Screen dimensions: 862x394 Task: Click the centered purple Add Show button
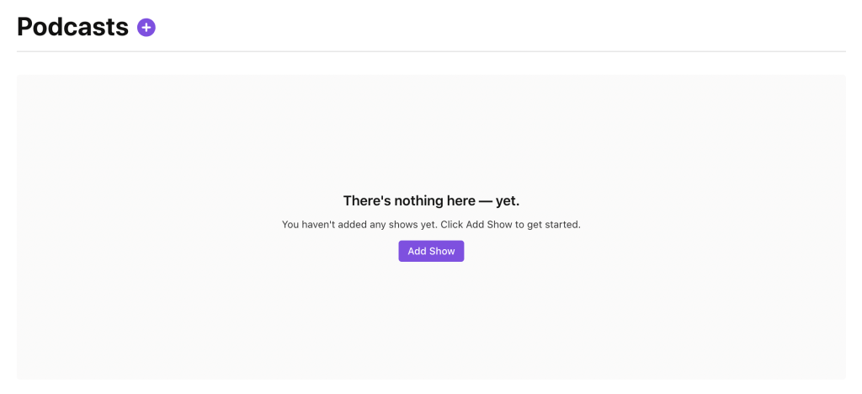click(431, 251)
